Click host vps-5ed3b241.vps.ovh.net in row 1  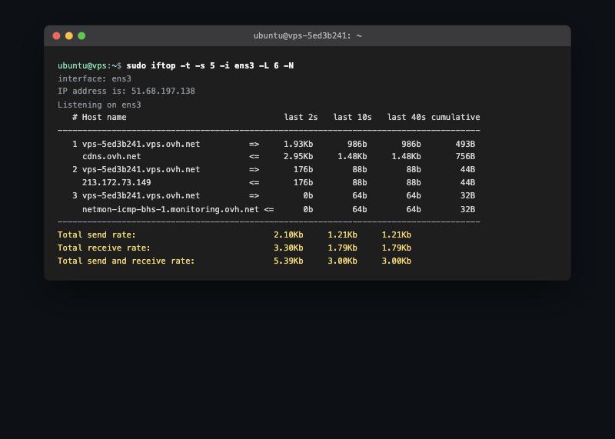(141, 144)
